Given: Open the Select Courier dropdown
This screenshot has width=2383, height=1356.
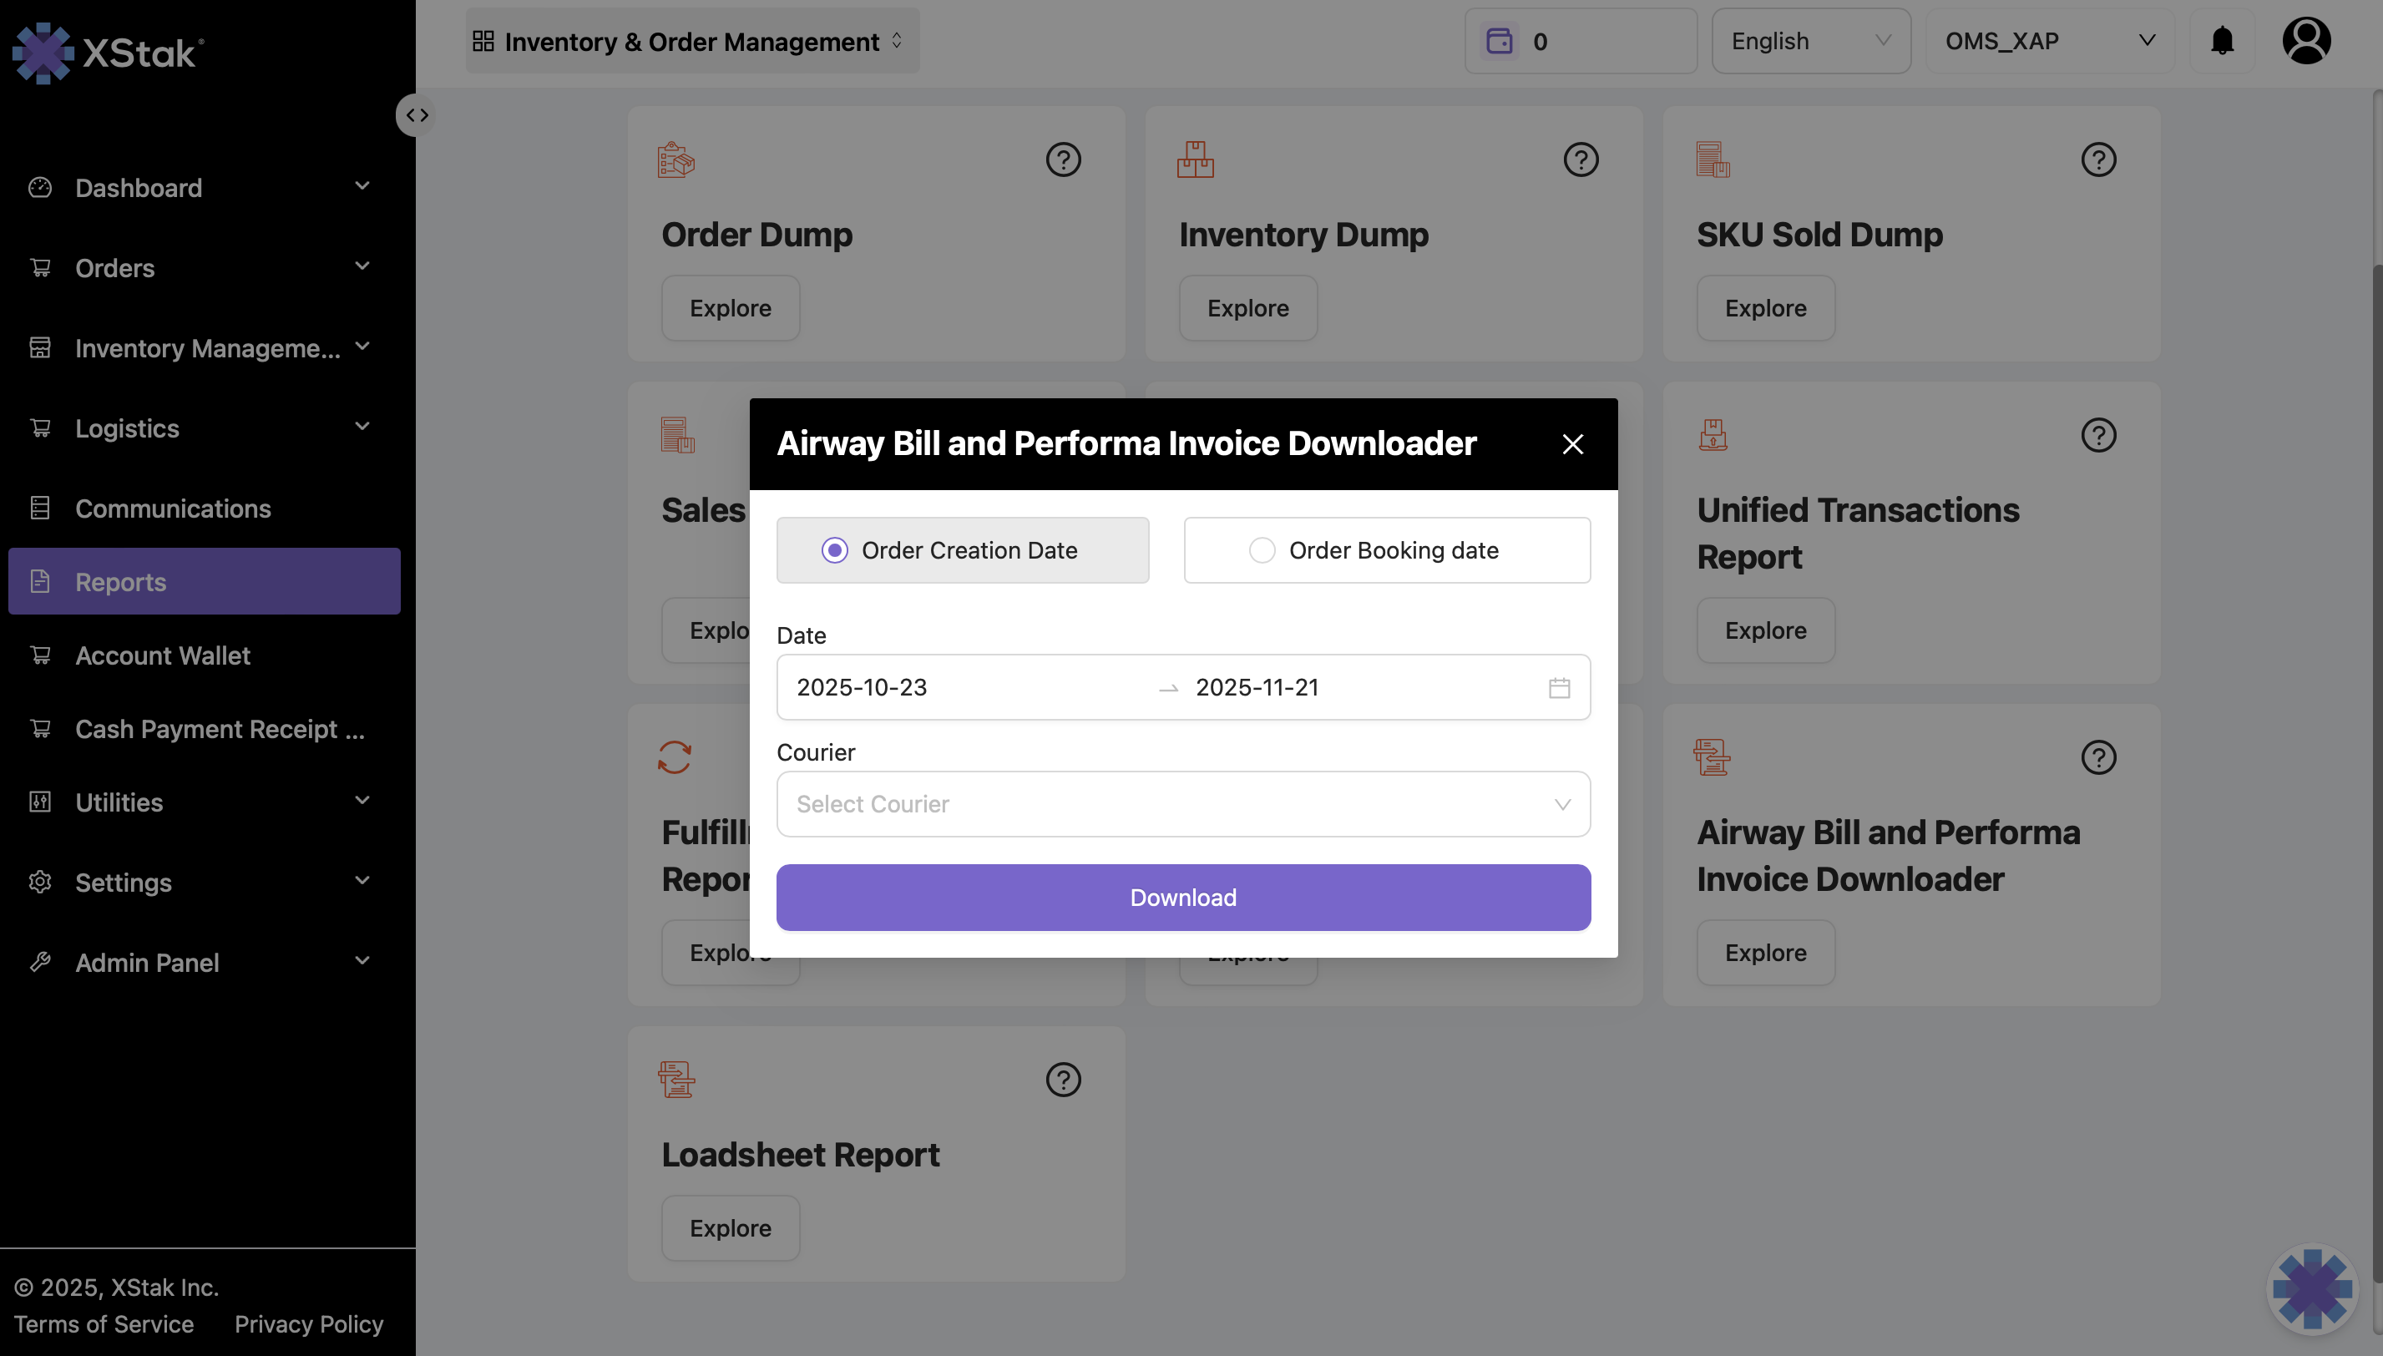Looking at the screenshot, I should (1182, 804).
